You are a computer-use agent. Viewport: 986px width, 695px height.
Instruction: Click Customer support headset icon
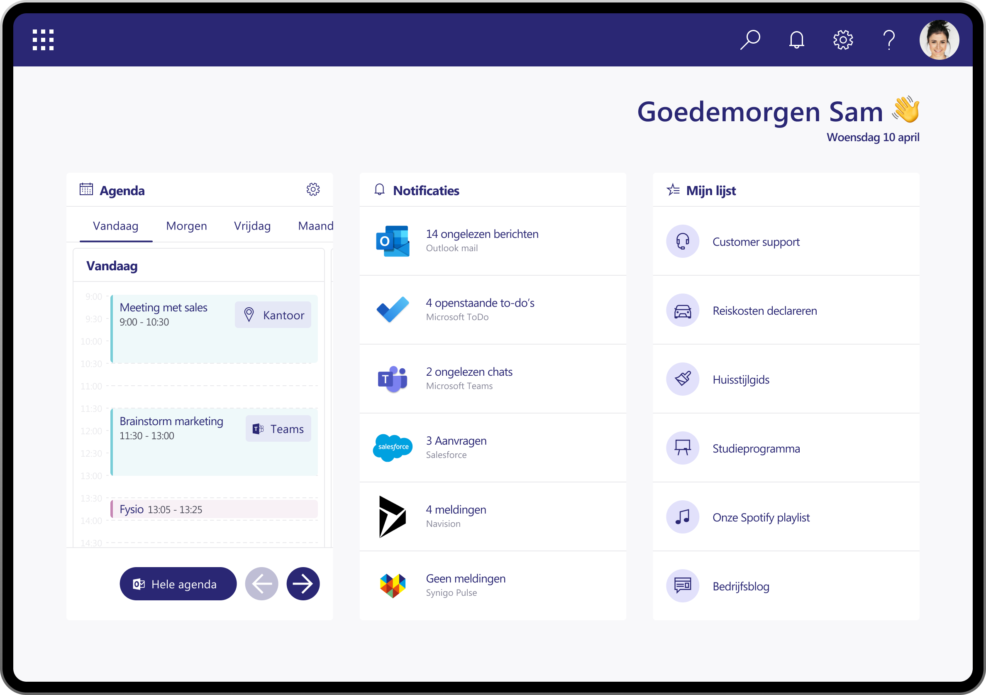tap(683, 241)
